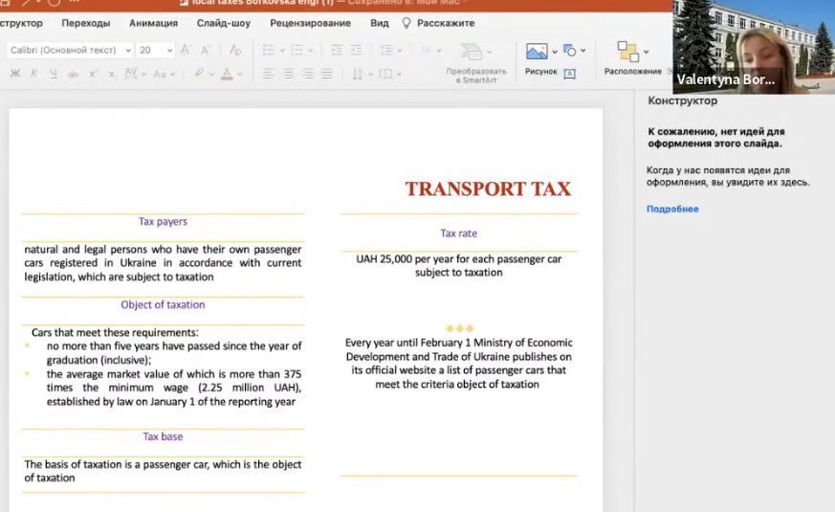The height and width of the screenshot is (512, 835).
Task: Toggle italic formatting (К)
Action: coord(34,74)
